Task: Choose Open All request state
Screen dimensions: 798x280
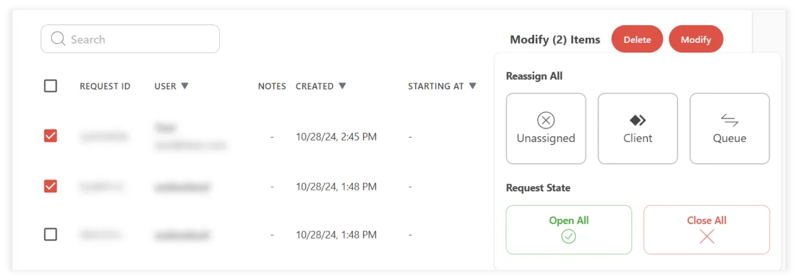Action: pos(569,229)
